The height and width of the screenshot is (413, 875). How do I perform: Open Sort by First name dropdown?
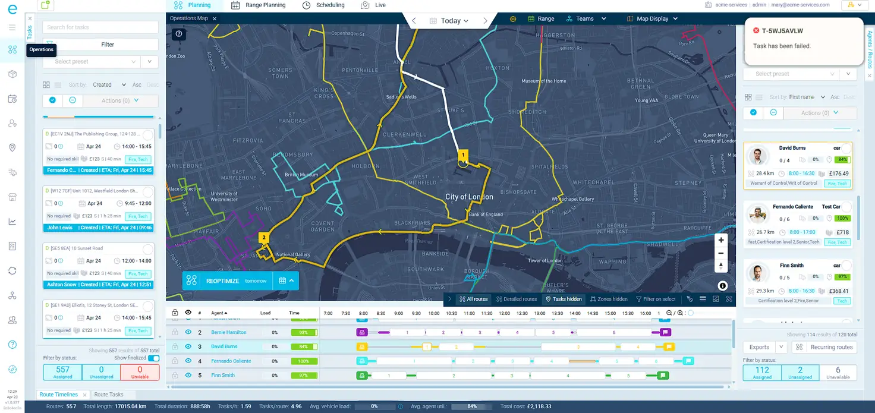pyautogui.click(x=807, y=97)
